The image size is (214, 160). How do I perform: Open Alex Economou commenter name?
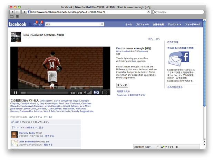pos(28,141)
